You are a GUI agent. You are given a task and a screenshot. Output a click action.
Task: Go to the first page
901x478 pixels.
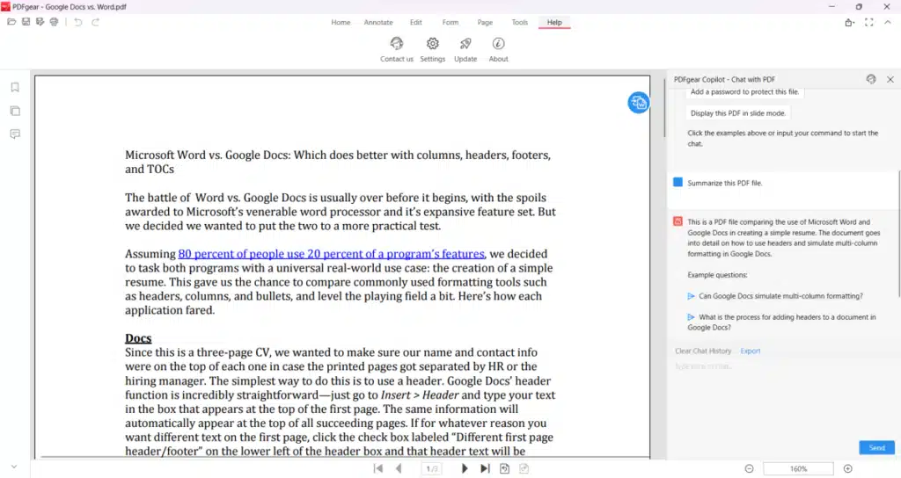[378, 468]
